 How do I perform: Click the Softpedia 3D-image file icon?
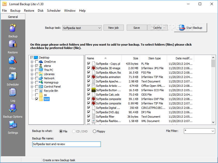pos(94,68)
